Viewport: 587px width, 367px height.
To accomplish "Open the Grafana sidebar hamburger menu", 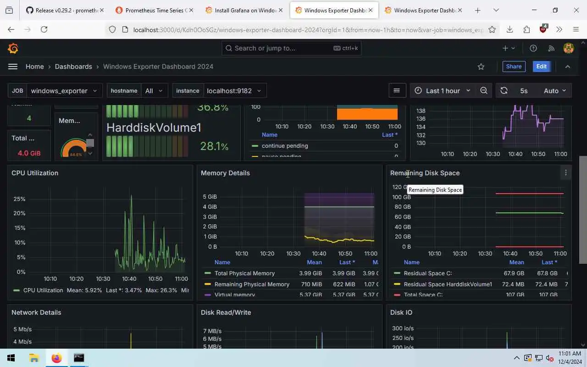I will click(13, 67).
